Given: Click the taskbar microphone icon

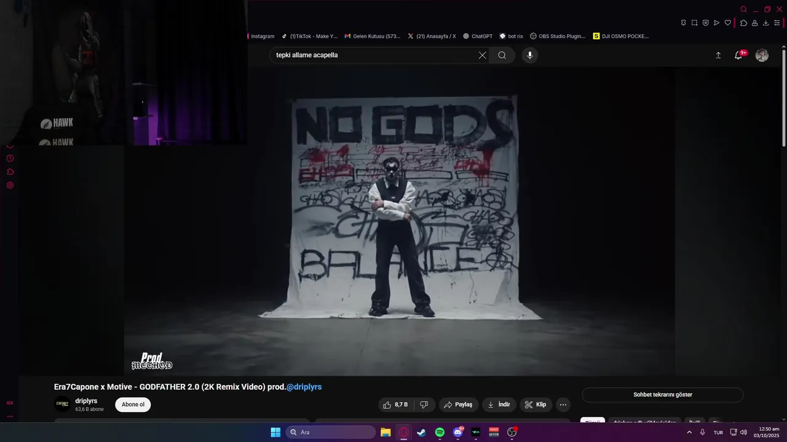Looking at the screenshot, I should pos(702,432).
